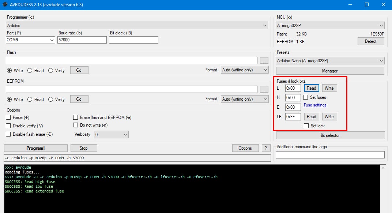Click the Additional command line args field
The height and width of the screenshot is (213, 392).
pyautogui.click(x=330, y=155)
